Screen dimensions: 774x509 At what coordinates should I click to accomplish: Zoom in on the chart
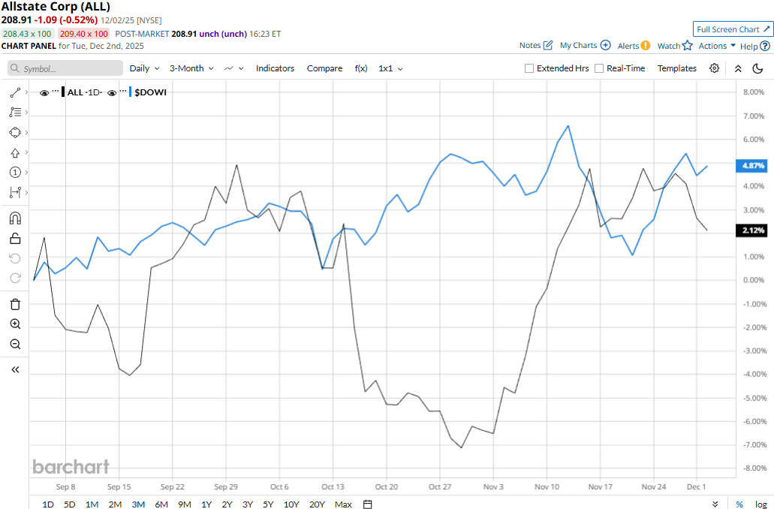point(15,324)
